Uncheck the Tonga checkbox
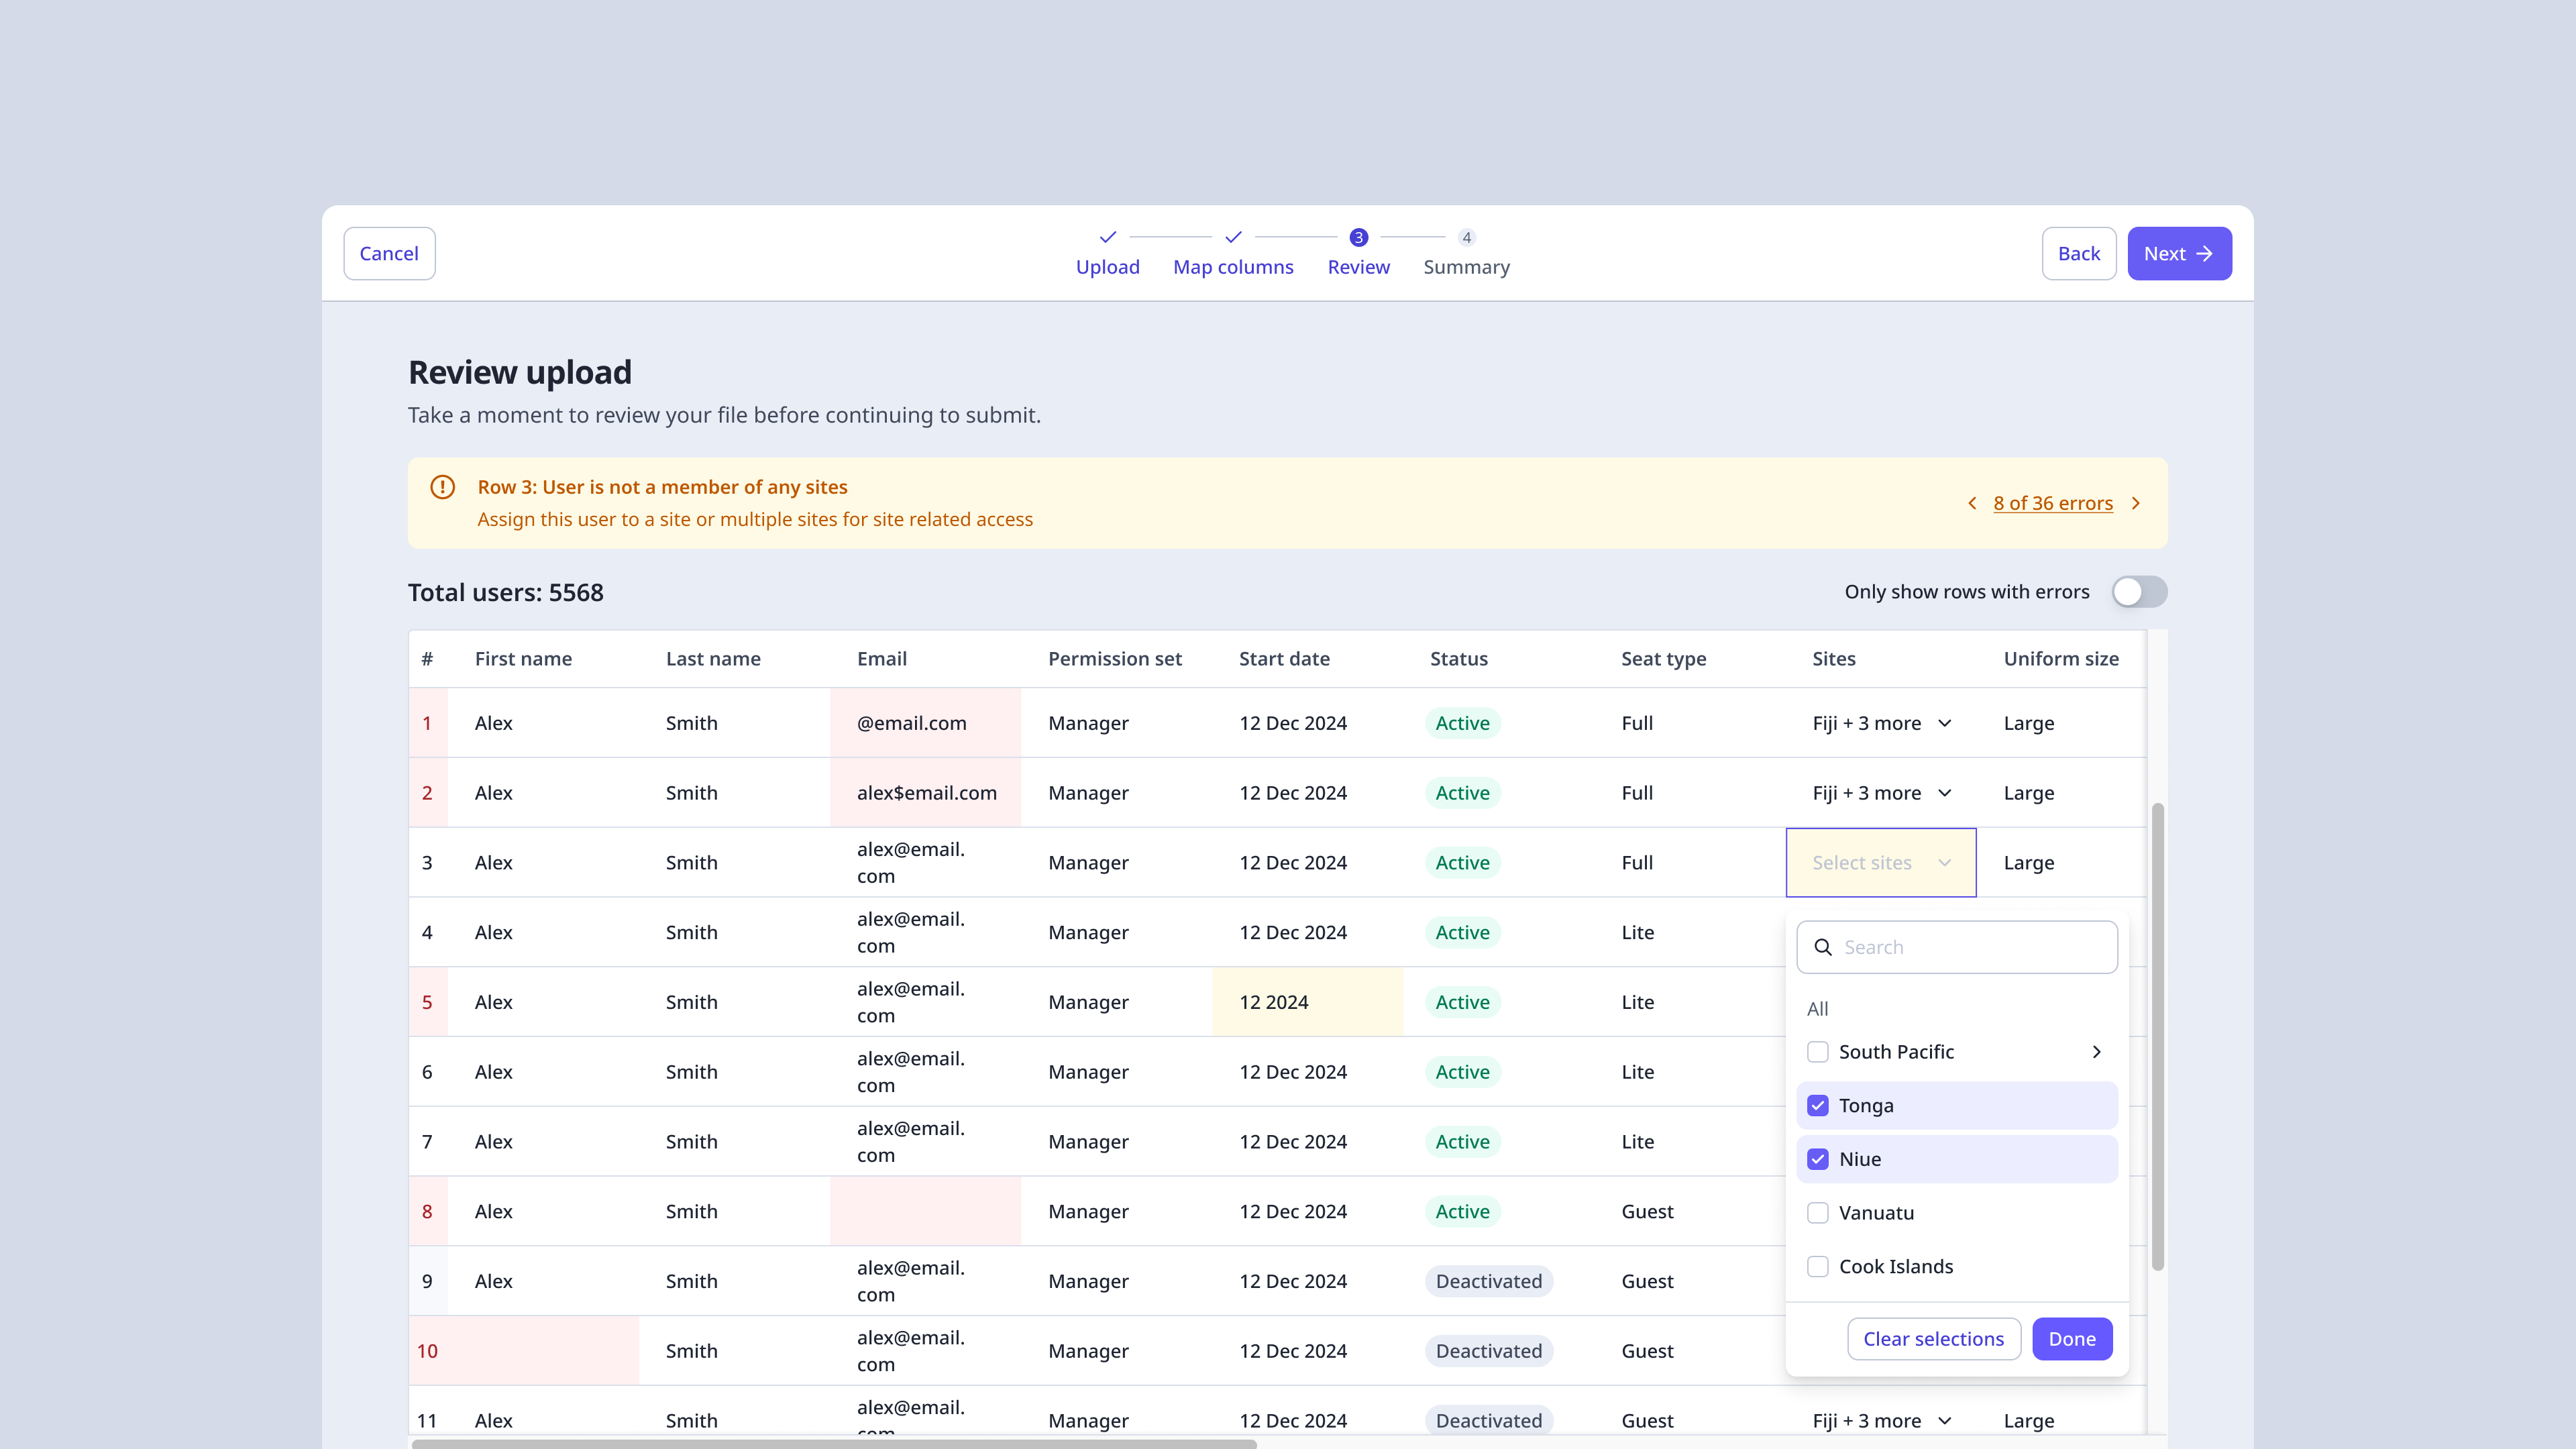The width and height of the screenshot is (2576, 1449). [1818, 1106]
